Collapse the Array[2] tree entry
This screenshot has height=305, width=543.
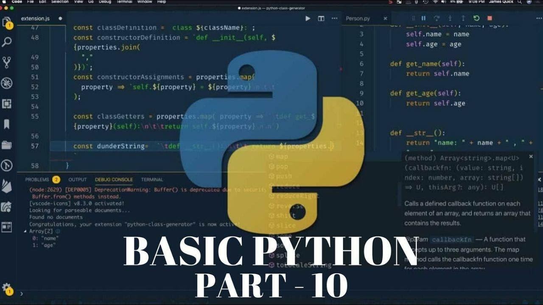click(x=25, y=231)
